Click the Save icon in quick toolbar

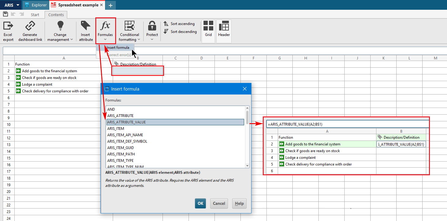click(x=5, y=14)
